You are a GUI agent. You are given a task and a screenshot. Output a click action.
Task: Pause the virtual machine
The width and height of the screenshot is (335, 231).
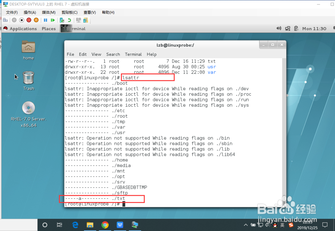[x=45, y=20]
